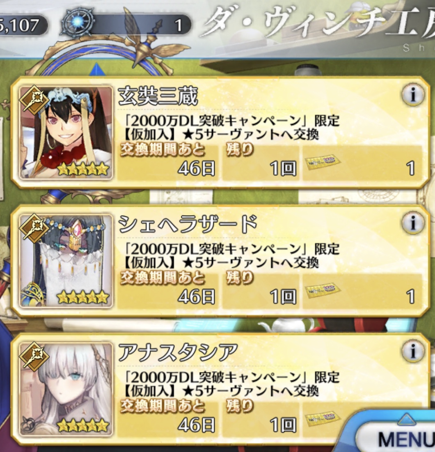Select the 玄奘三蔵 exchange entry title

(158, 96)
